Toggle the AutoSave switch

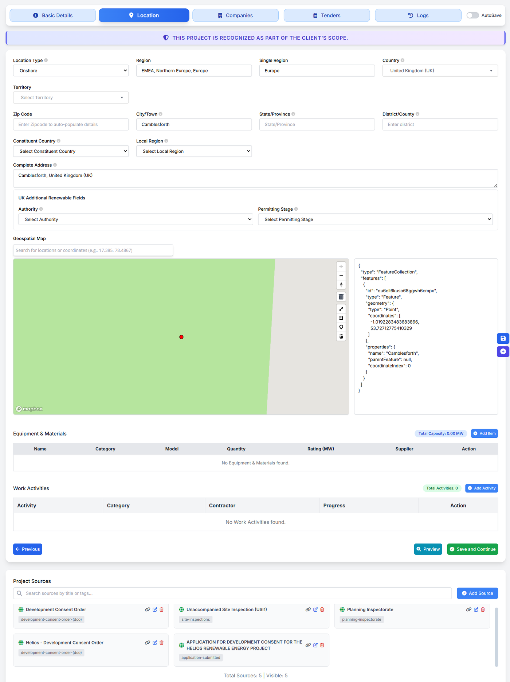pyautogui.click(x=473, y=15)
